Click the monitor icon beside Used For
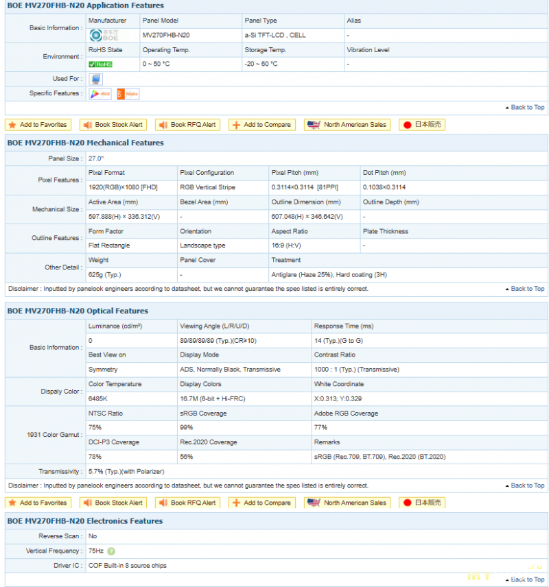Viewport: 549px width, 587px height. click(x=96, y=79)
